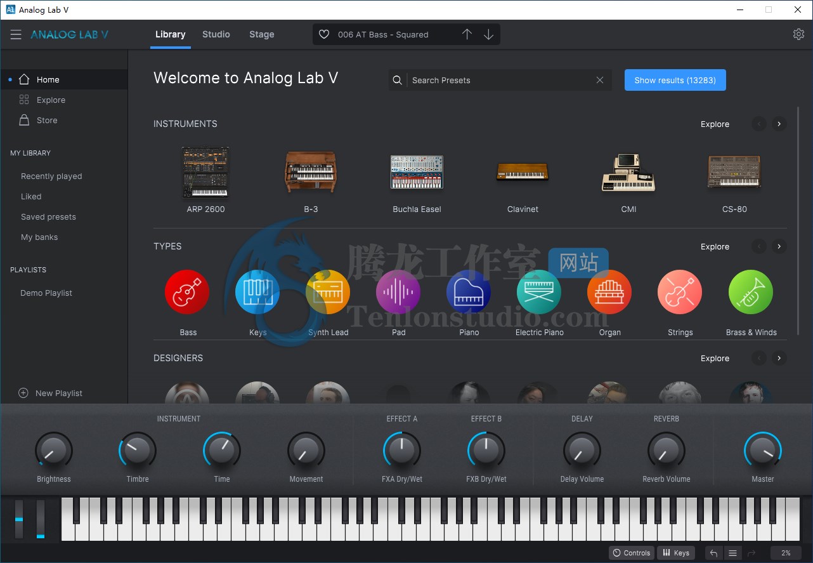Open the CMI instrument
The height and width of the screenshot is (563, 813).
[x=628, y=173]
